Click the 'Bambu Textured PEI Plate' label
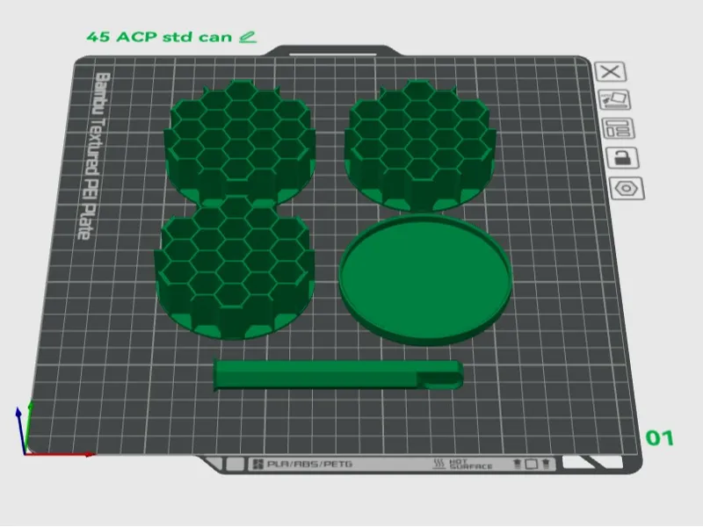The height and width of the screenshot is (527, 703). click(x=93, y=156)
